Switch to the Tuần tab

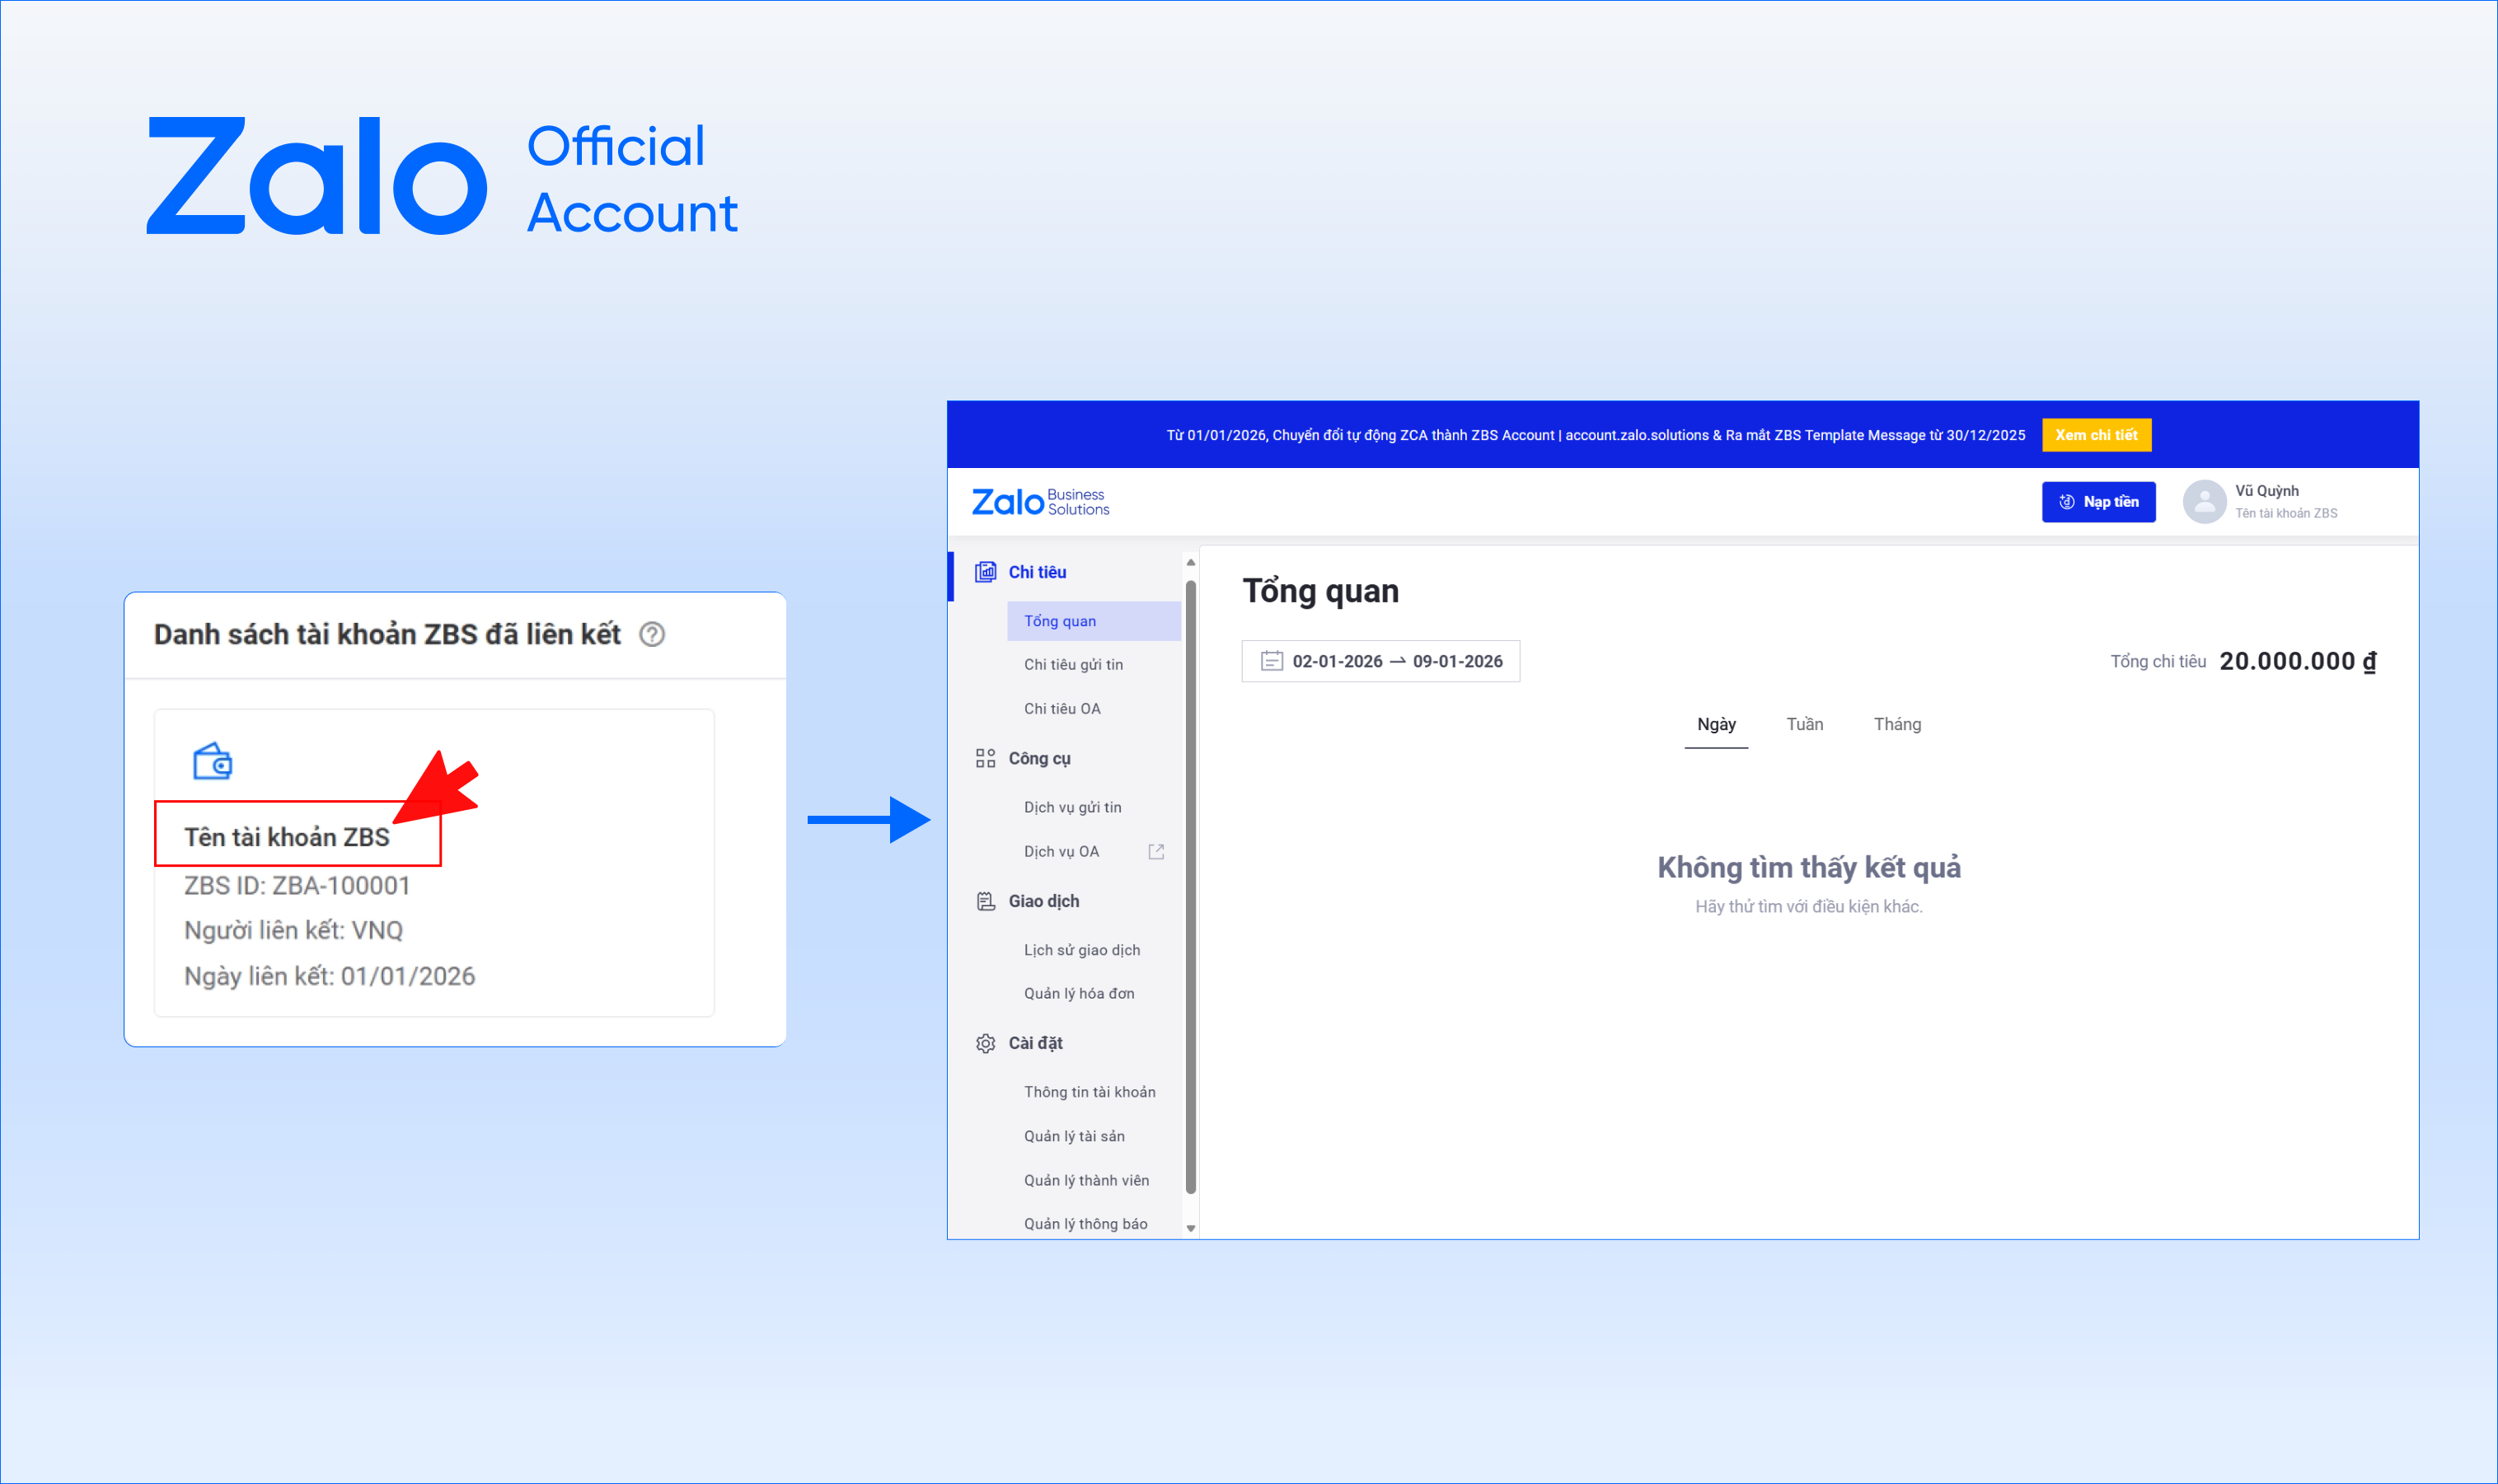pyautogui.click(x=1804, y=724)
